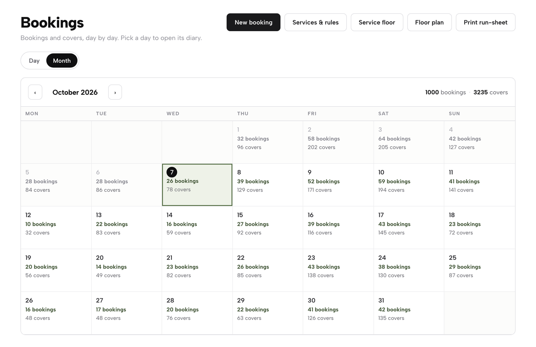
Task: Switch to Day view
Action: point(34,61)
